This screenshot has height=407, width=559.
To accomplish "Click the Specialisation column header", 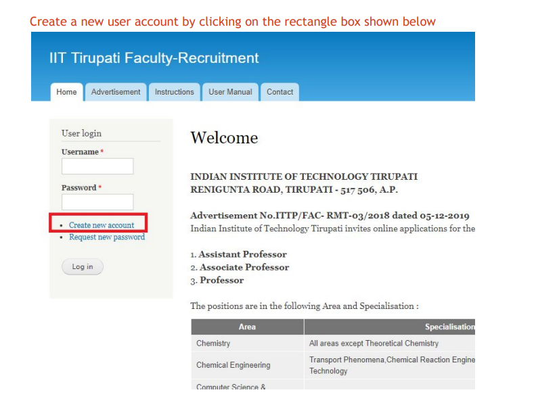I will [x=390, y=327].
